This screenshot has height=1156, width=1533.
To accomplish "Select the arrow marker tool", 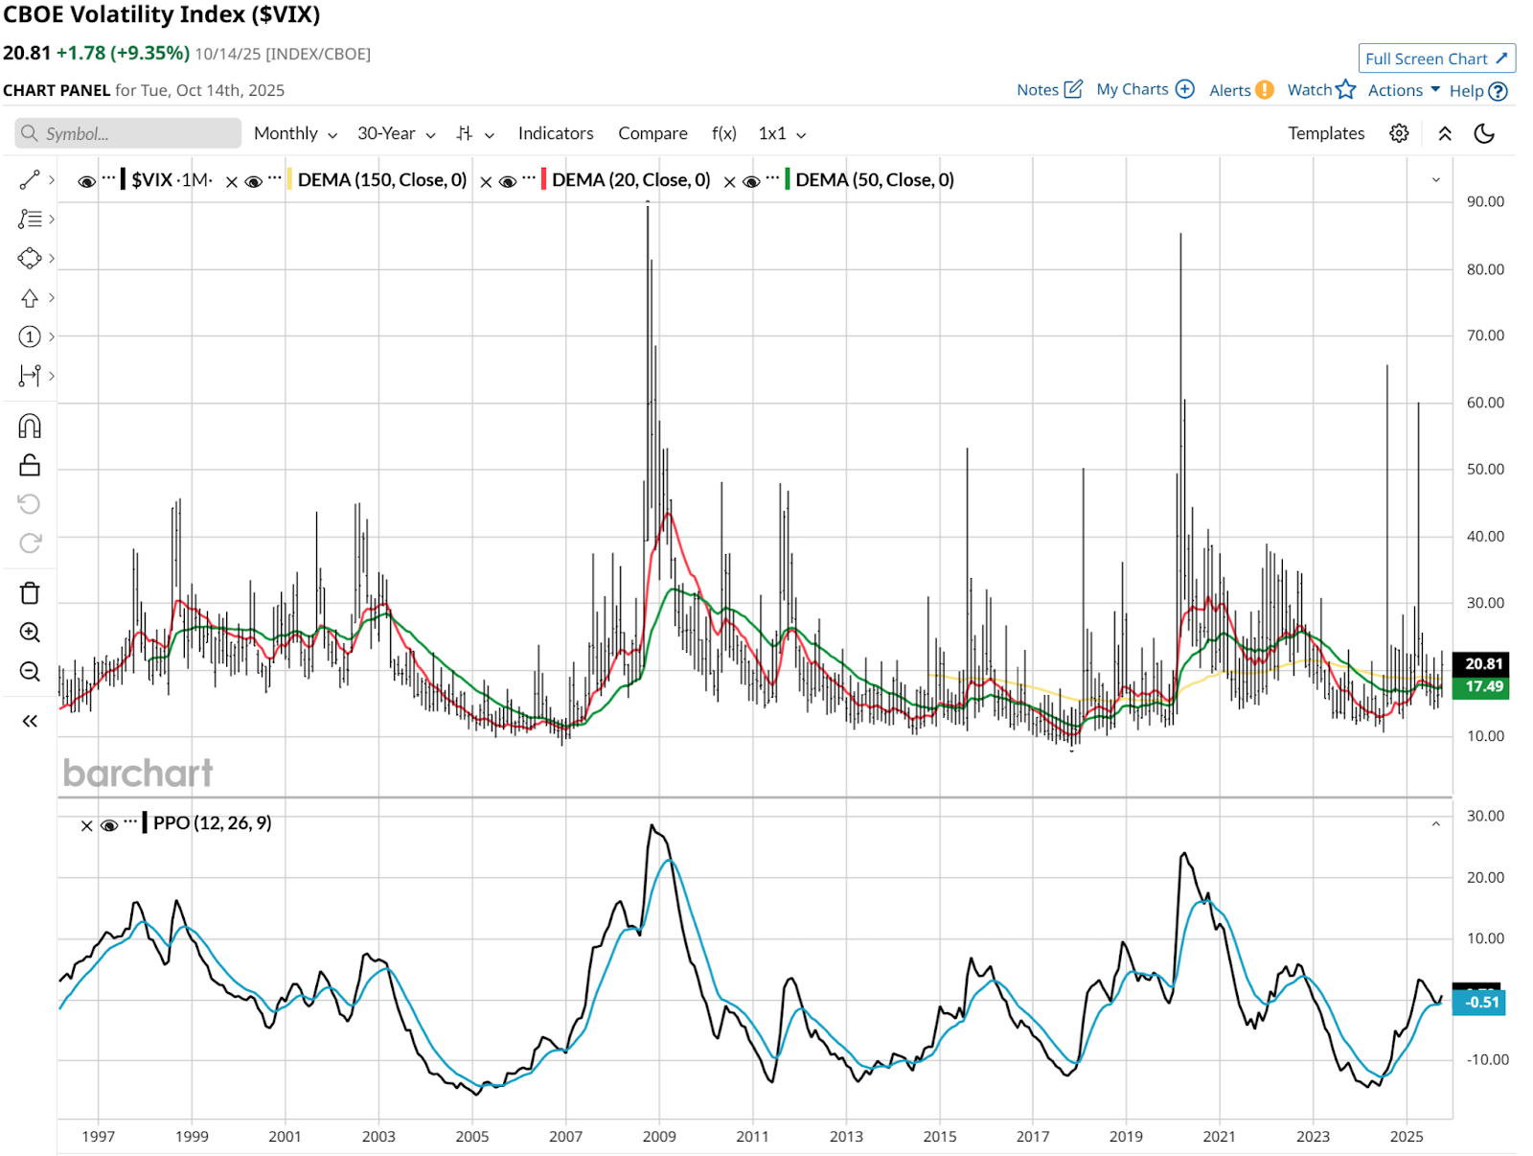I will tap(30, 298).
